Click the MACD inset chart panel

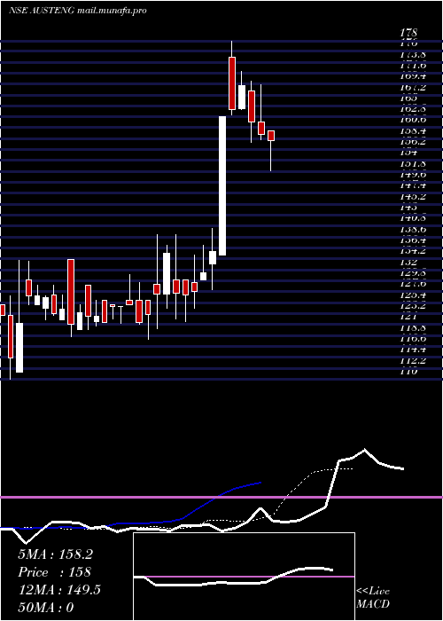[244, 577]
